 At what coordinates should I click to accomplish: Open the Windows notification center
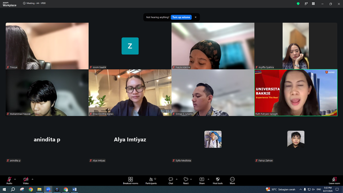coord(337,189)
